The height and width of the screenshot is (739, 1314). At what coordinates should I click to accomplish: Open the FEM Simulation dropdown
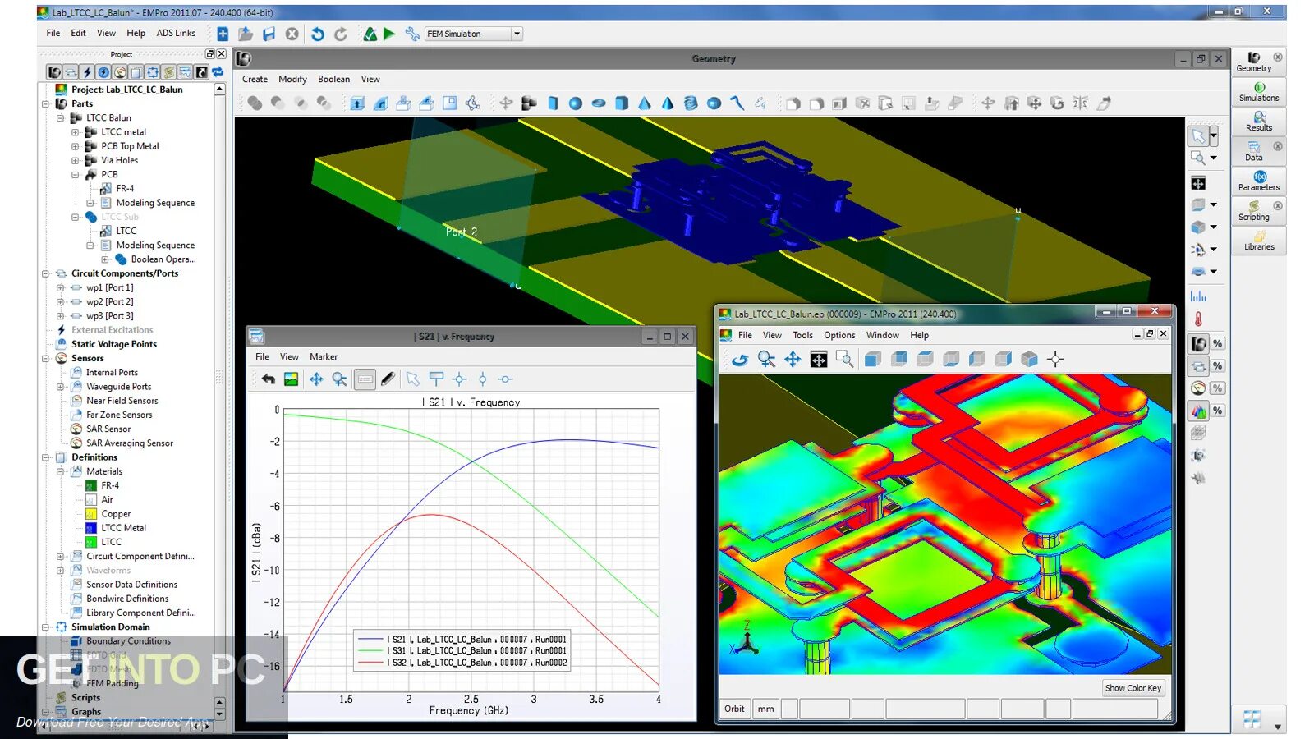point(517,34)
